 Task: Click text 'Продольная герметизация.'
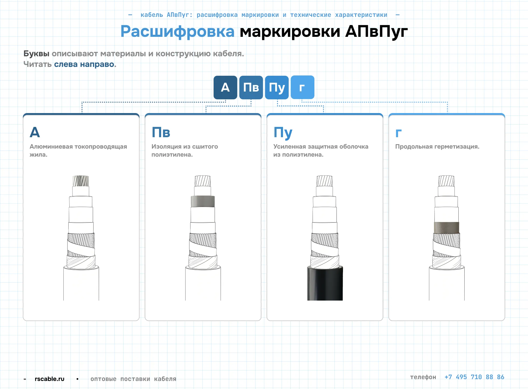click(x=437, y=147)
